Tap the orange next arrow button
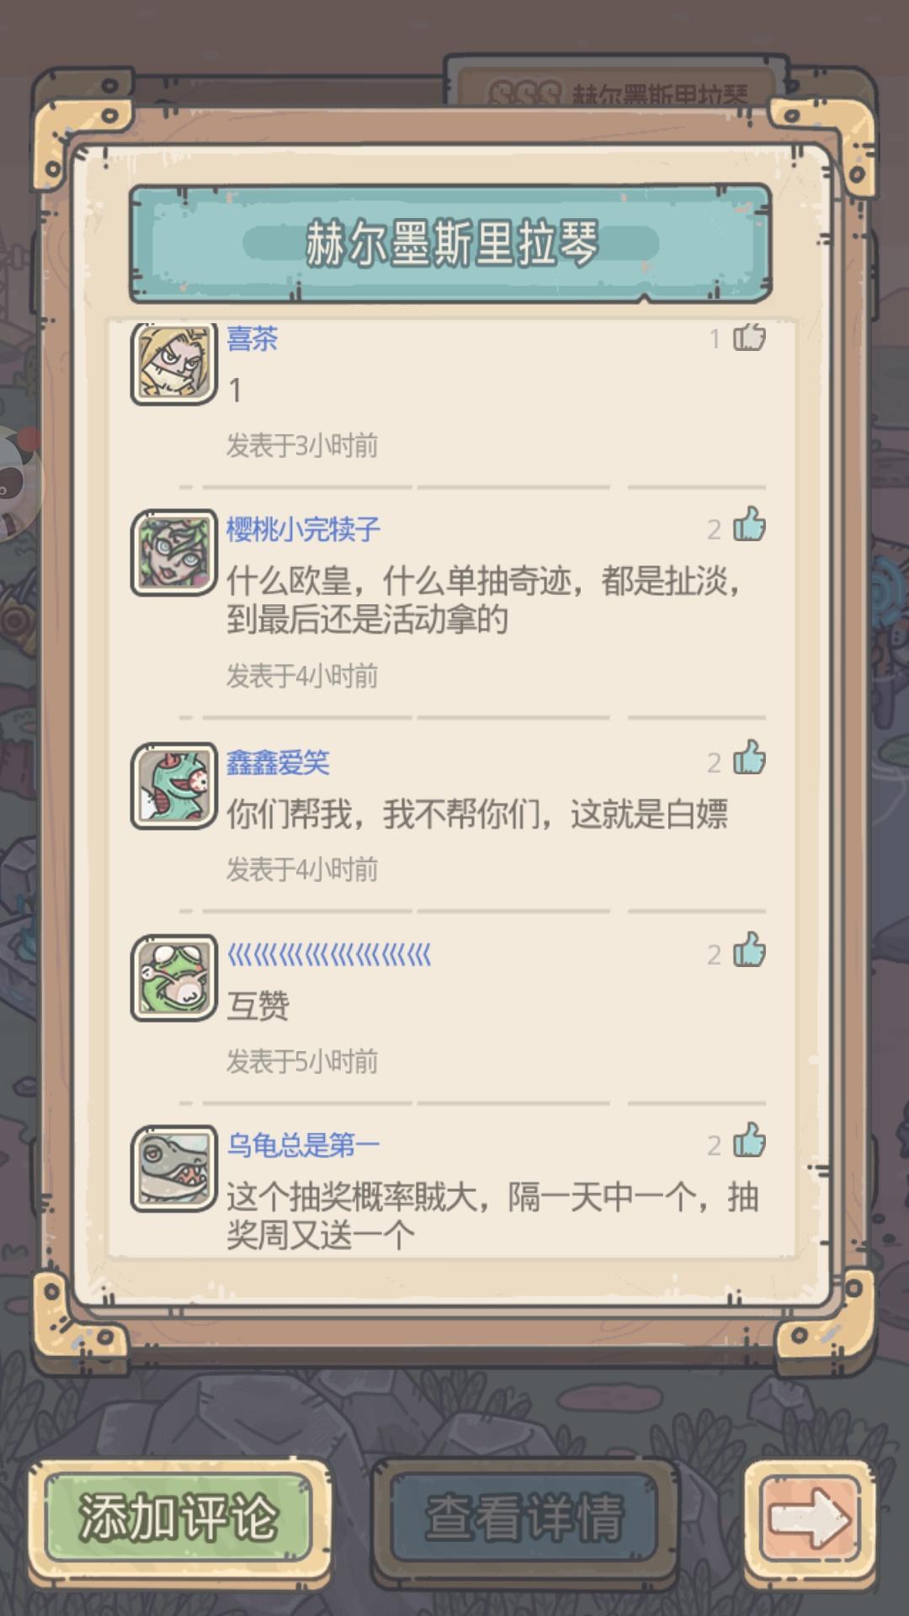This screenshot has width=909, height=1616. [810, 1519]
